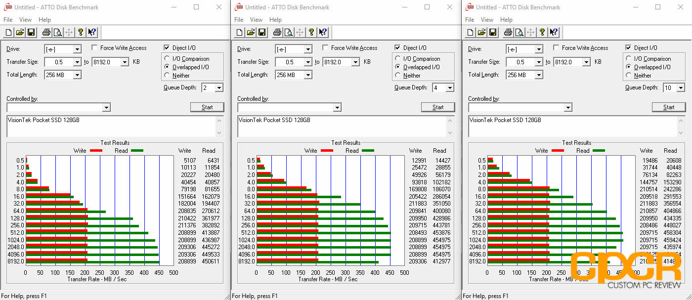Click the 412977 read value in middle window
692x300 pixels.
point(441,261)
